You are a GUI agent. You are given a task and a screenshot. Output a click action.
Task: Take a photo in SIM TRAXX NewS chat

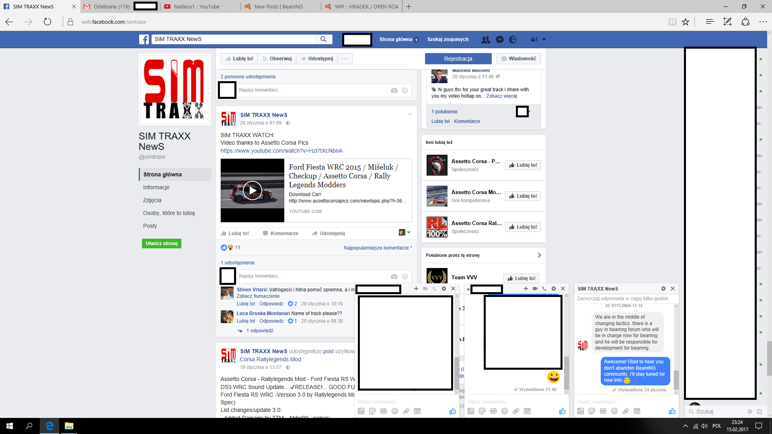point(637,411)
